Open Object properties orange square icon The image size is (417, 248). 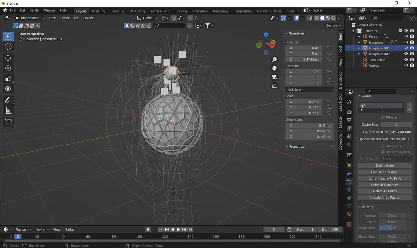pos(349,165)
